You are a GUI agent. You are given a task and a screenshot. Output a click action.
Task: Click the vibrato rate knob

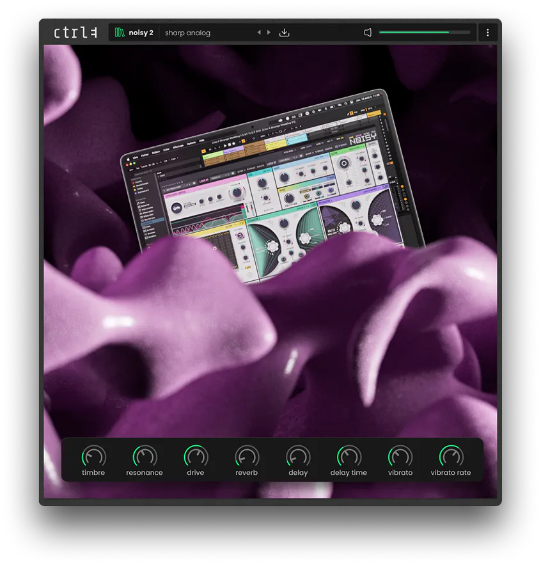pos(451,456)
